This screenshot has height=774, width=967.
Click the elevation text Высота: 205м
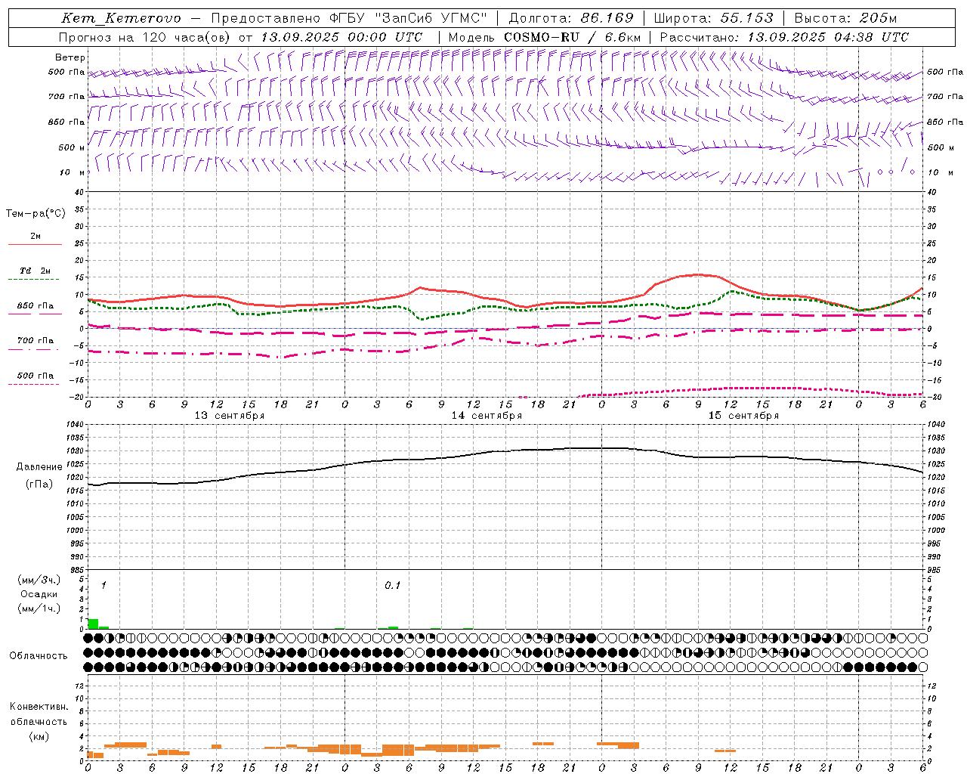point(845,18)
